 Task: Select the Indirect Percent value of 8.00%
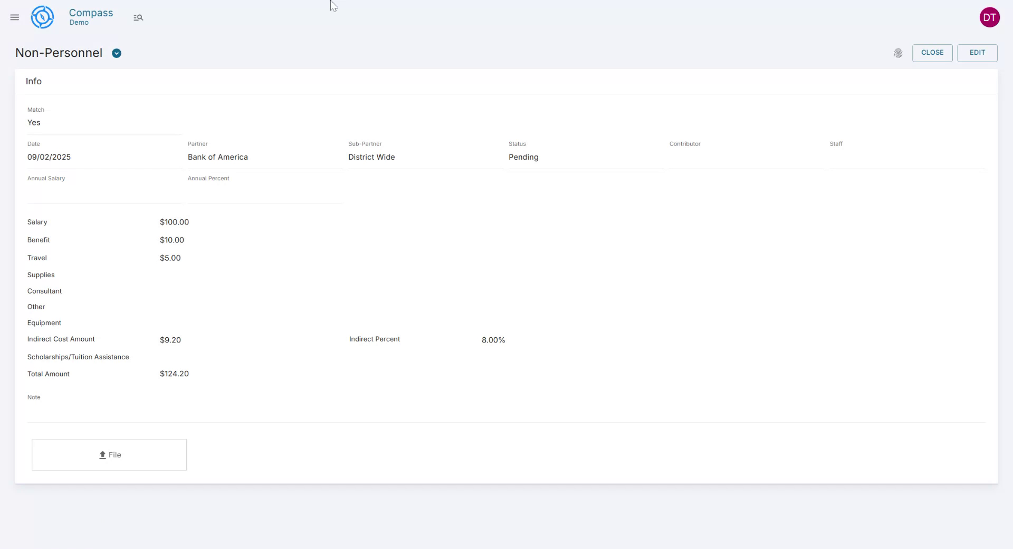pos(492,340)
